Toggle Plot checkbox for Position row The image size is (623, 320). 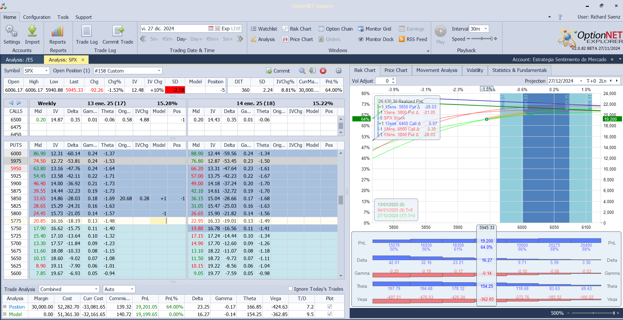pyautogui.click(x=330, y=307)
